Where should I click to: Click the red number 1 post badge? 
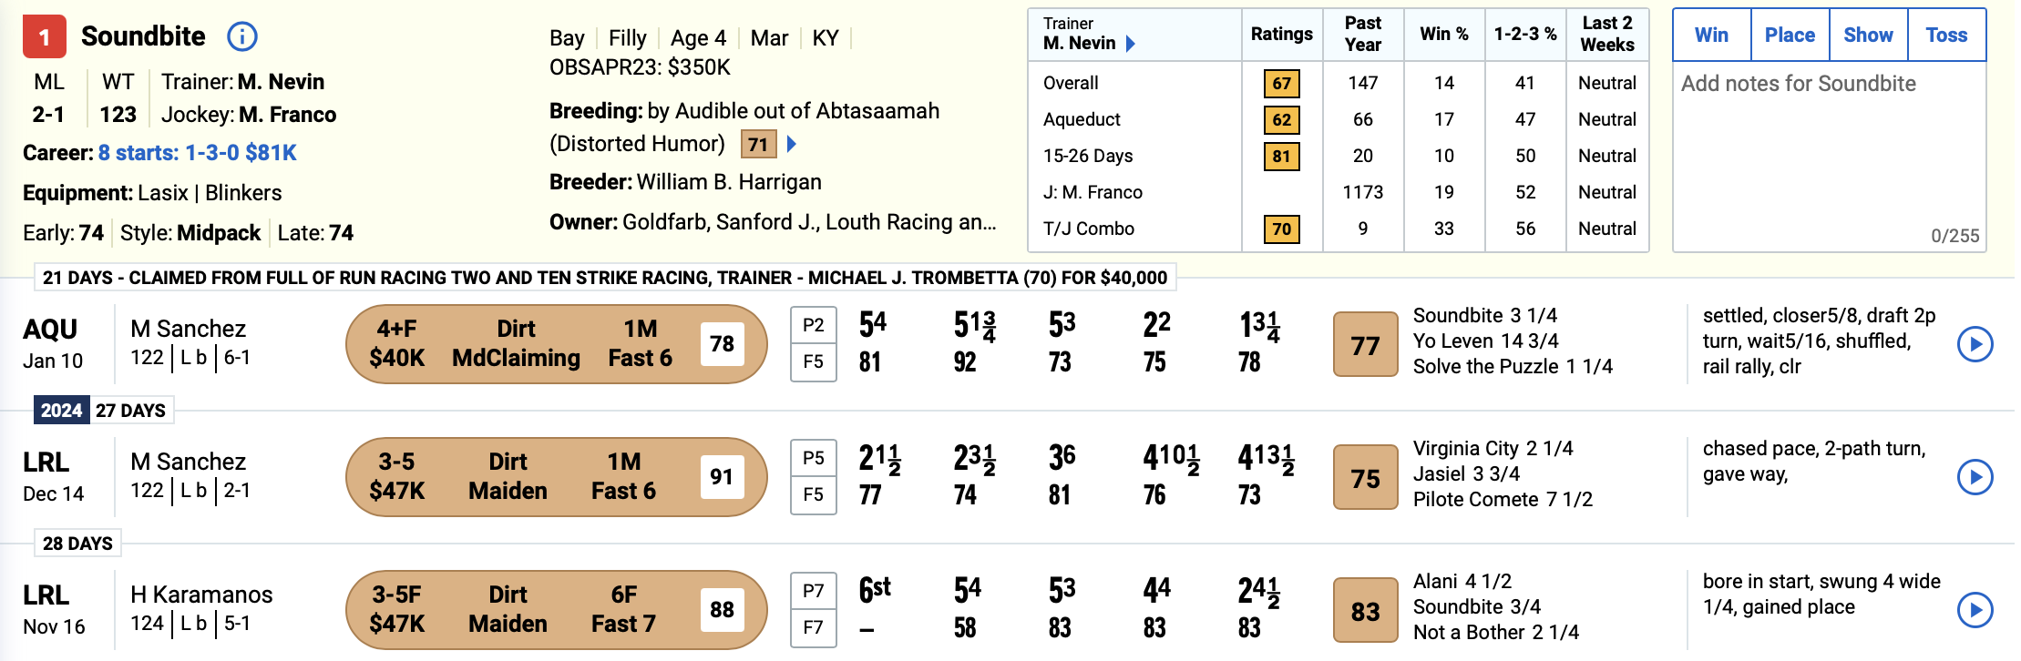[x=44, y=37]
